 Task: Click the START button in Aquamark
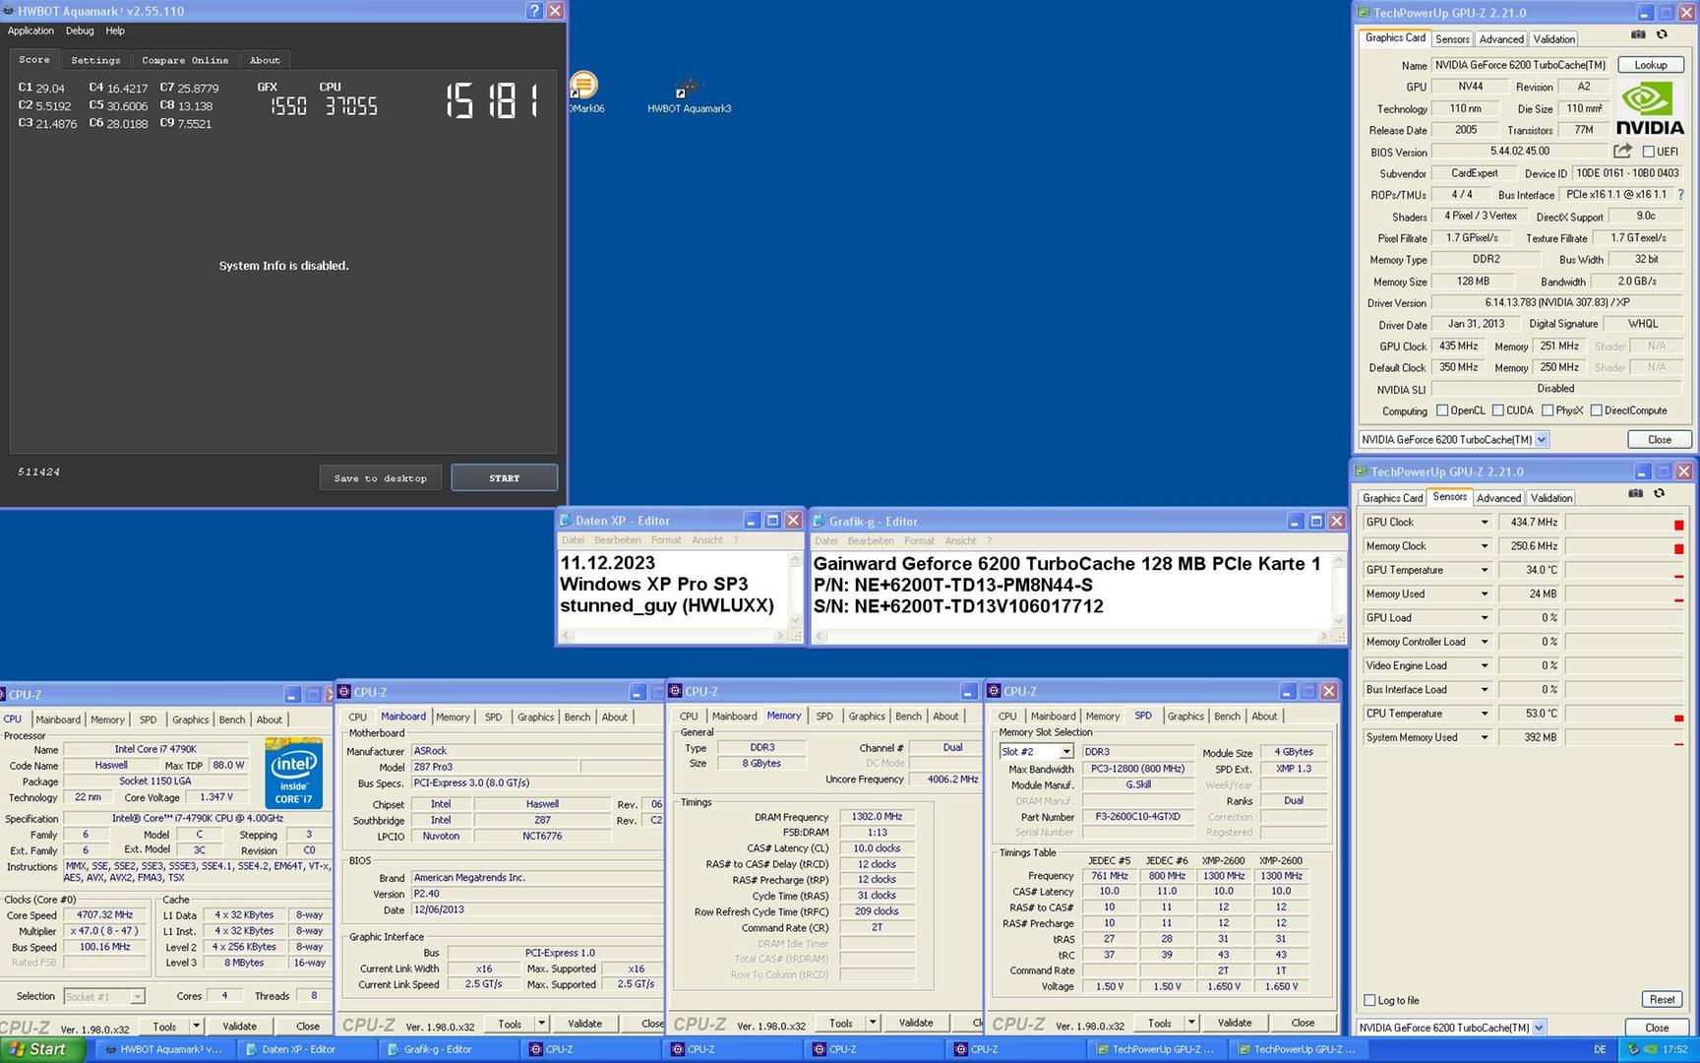pyautogui.click(x=504, y=478)
